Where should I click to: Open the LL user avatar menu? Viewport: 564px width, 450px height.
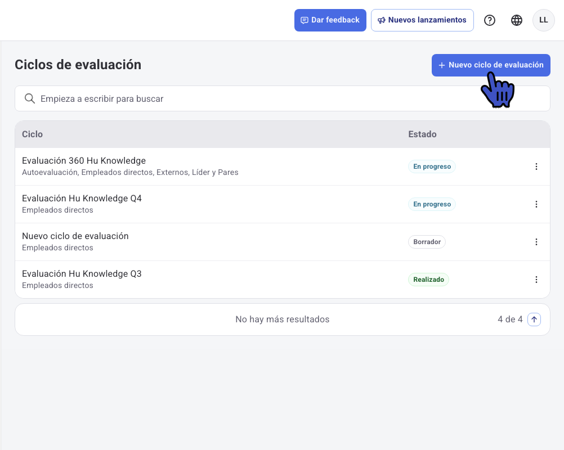pyautogui.click(x=544, y=20)
